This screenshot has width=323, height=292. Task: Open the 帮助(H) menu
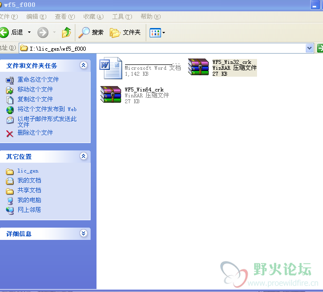click(x=150, y=17)
